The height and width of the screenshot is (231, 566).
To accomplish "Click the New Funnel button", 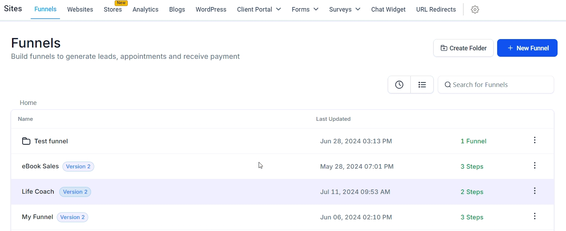I will tap(527, 48).
